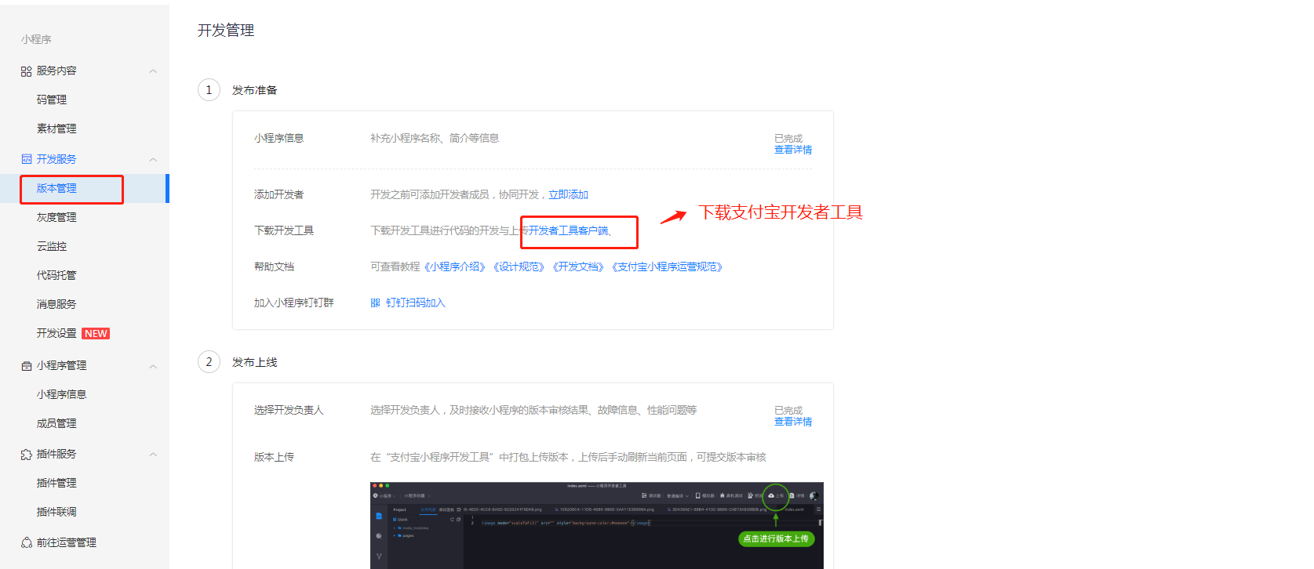Click the 选择开发负责人 row label

pos(289,410)
